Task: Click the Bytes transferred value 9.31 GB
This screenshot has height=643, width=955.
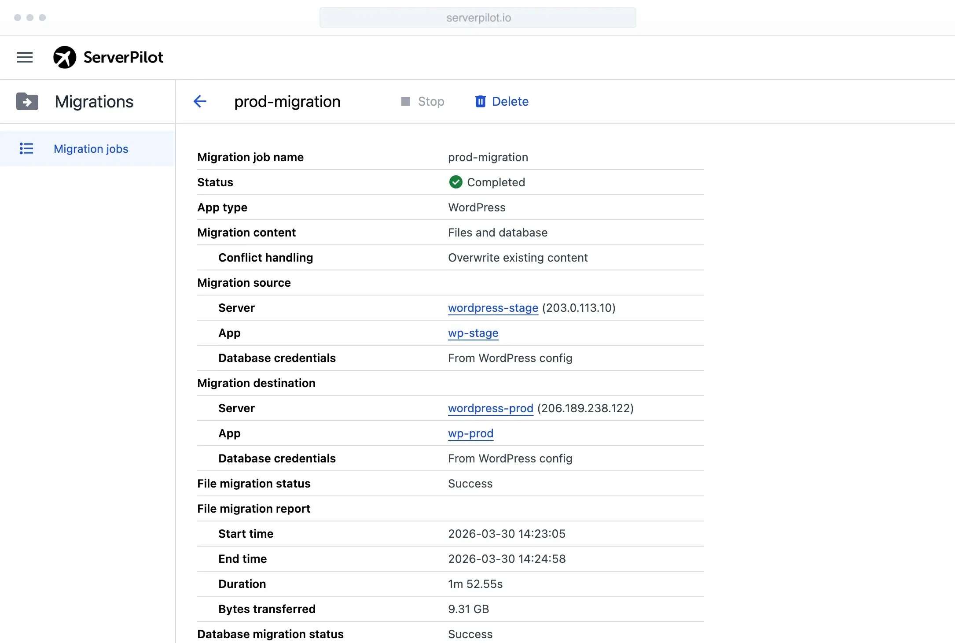Action: [468, 609]
